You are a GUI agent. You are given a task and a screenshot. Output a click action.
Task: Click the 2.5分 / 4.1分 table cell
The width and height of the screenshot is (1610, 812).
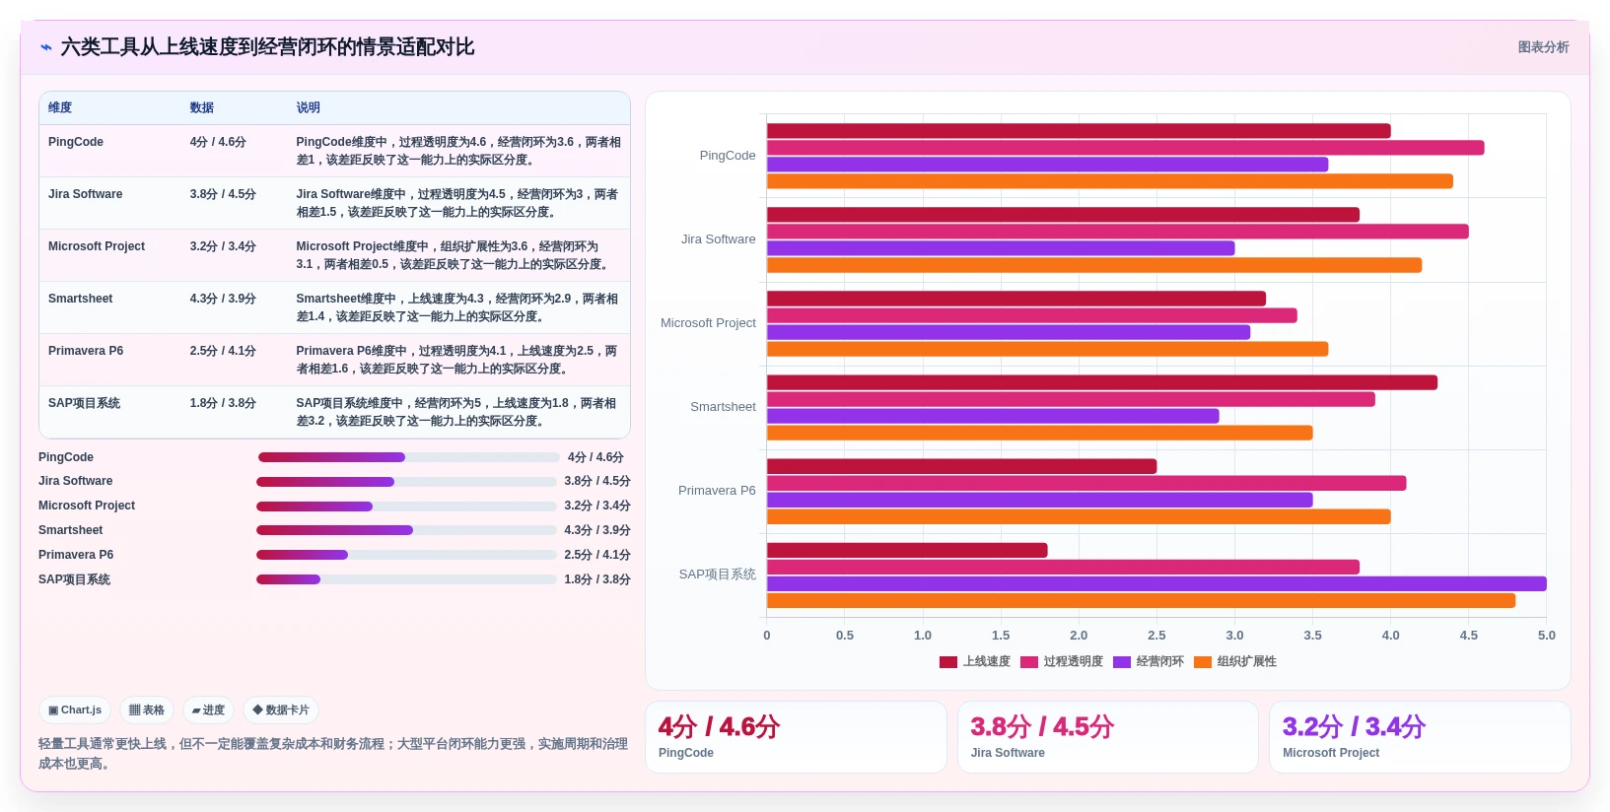(223, 351)
